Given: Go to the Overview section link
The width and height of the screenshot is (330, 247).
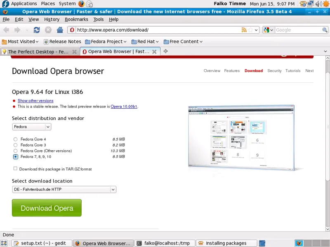Looking at the screenshot, I should click(x=212, y=71).
